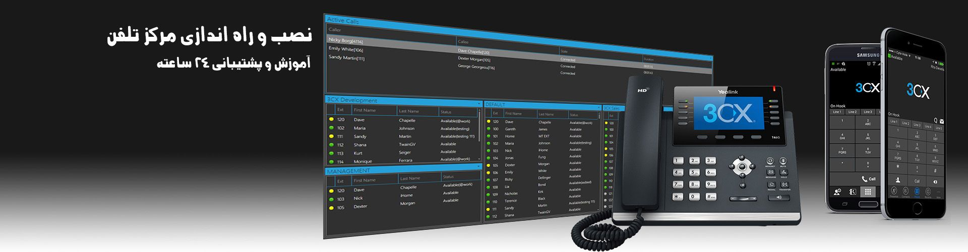
Task: Click the status dot beside extension 102 Maria
Action: click(x=331, y=128)
